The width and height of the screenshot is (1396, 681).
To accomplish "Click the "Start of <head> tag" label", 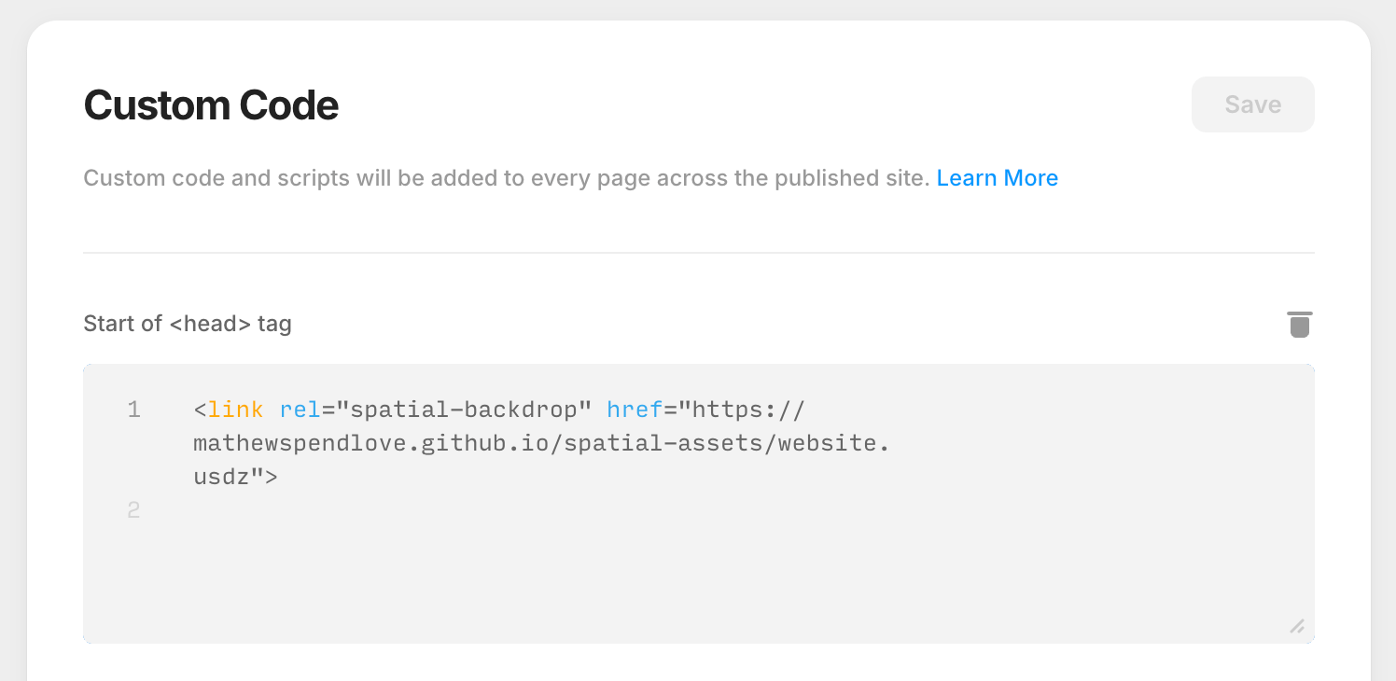I will (x=188, y=324).
